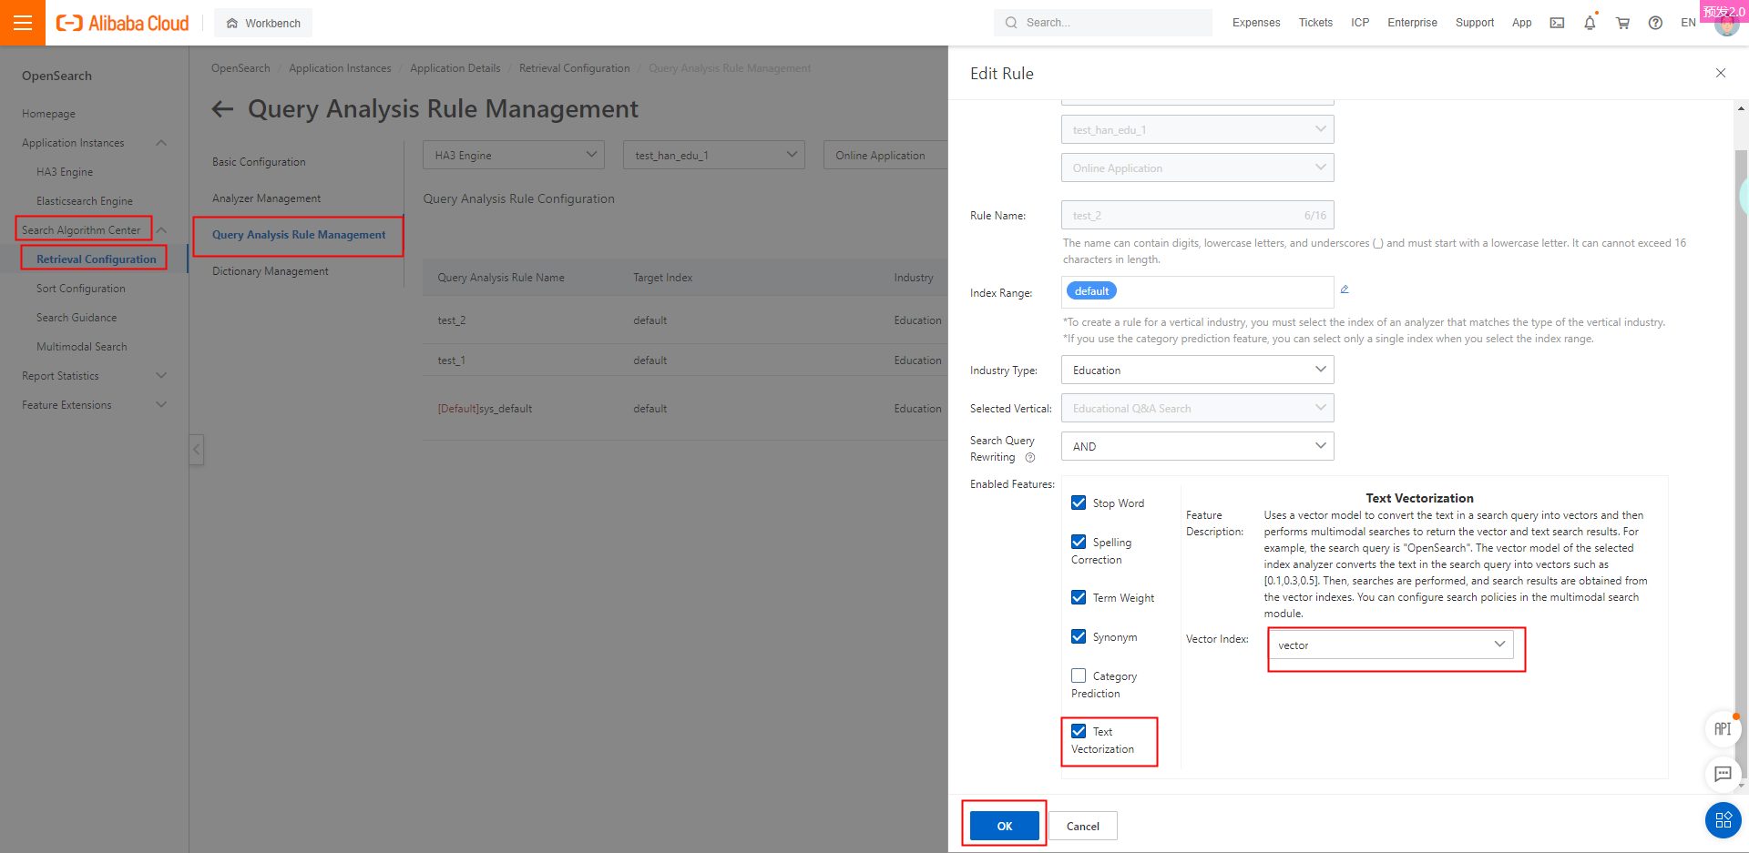
Task: Go back with the left arrow icon
Action: click(x=222, y=109)
